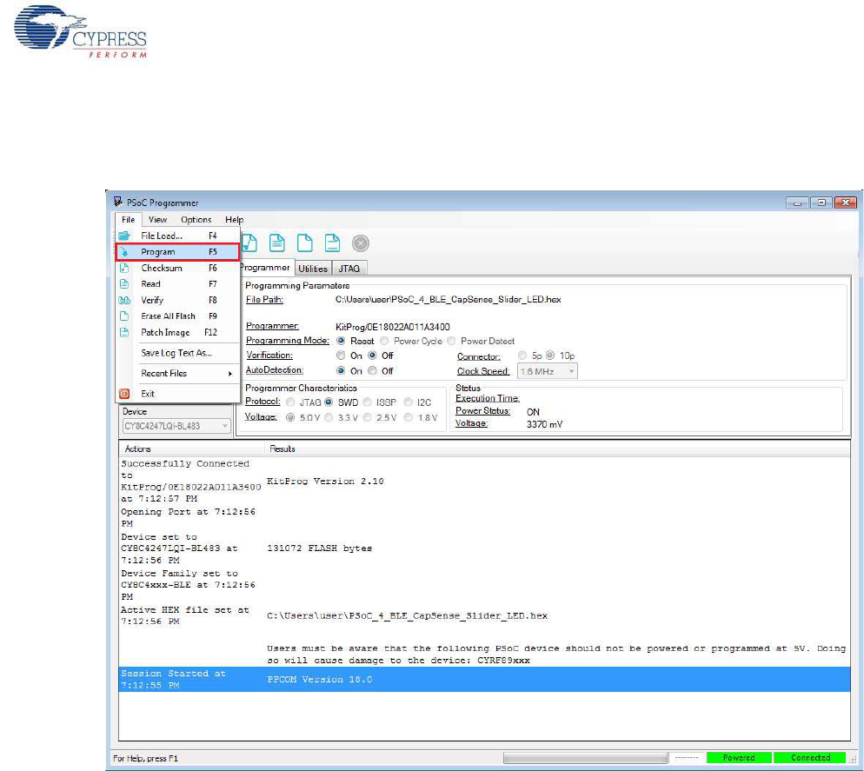Image resolution: width=864 pixels, height=771 pixels.
Task: Select the 2.5 V voltage option
Action: (368, 417)
